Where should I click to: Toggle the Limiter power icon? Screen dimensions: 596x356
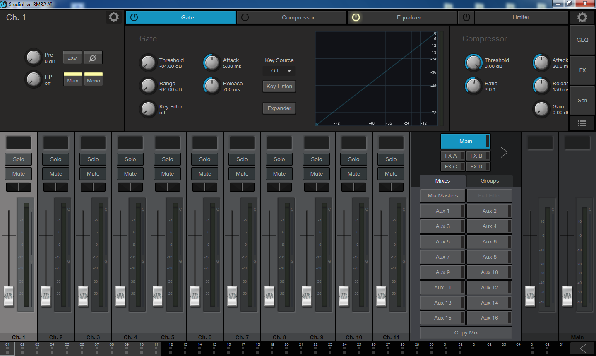(466, 17)
